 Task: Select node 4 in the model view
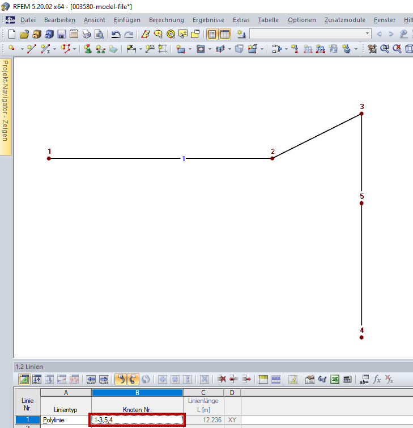361,337
